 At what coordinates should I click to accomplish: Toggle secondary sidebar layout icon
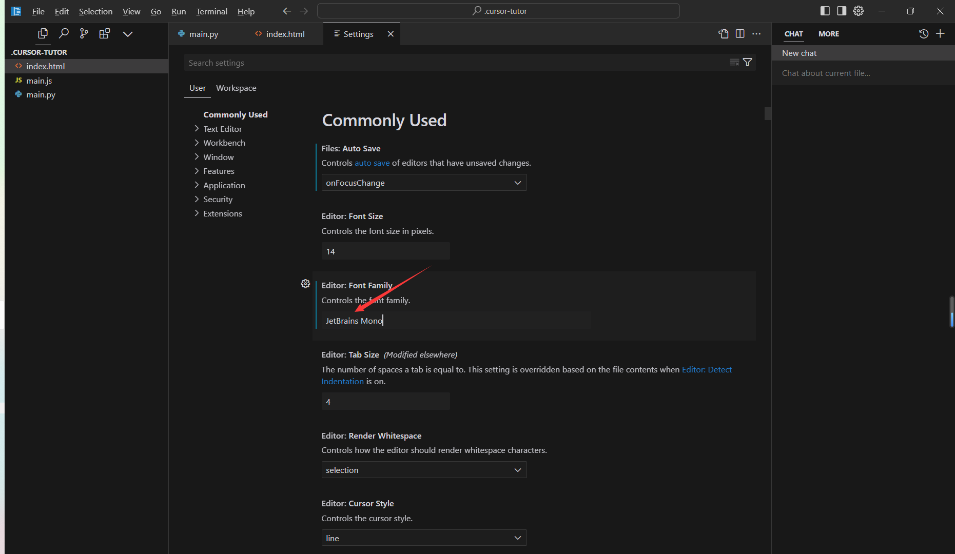pos(842,11)
